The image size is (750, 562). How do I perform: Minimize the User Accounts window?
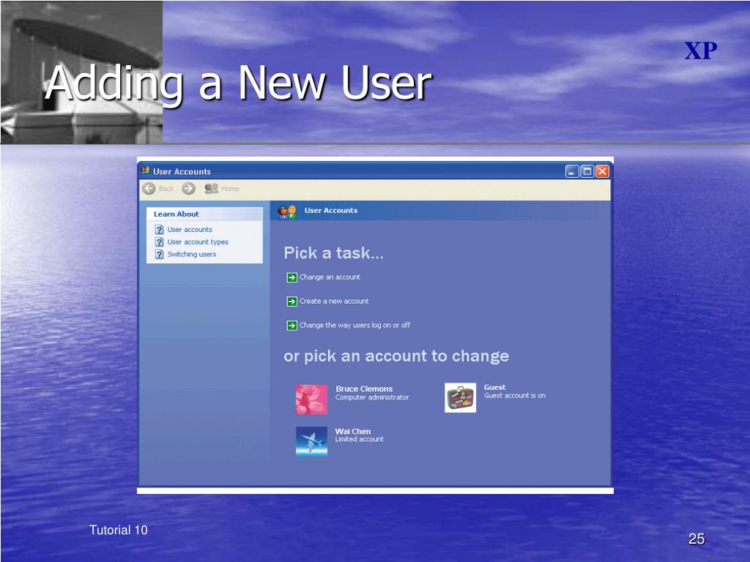[572, 171]
